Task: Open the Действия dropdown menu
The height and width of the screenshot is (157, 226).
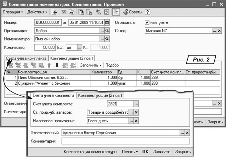Action: pos(37,12)
